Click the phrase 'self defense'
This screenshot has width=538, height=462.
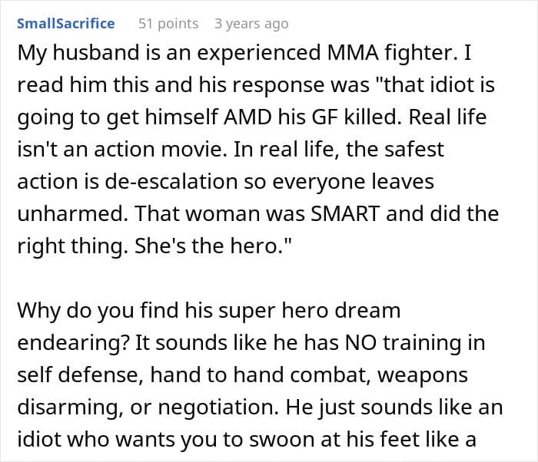pos(63,373)
